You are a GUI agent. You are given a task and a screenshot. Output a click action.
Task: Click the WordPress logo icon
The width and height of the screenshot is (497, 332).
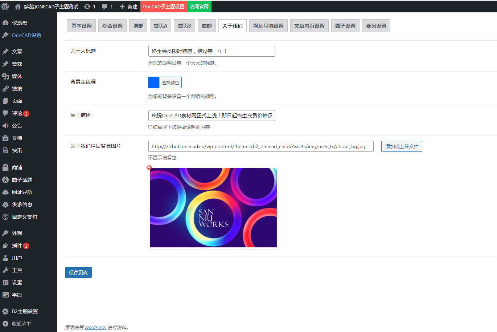tap(5, 7)
